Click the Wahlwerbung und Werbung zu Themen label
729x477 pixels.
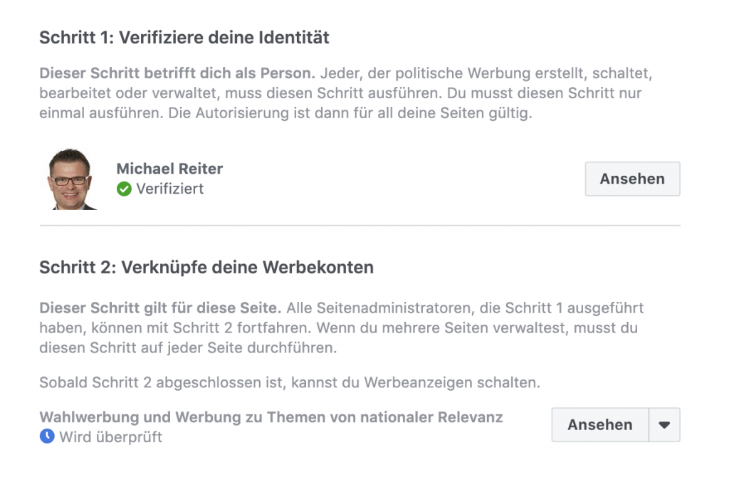(271, 417)
